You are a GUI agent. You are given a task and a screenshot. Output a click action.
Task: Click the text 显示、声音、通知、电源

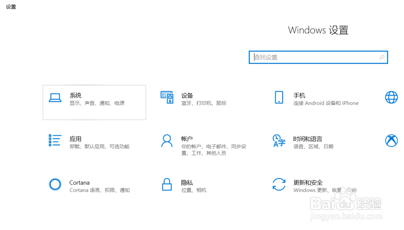[97, 103]
